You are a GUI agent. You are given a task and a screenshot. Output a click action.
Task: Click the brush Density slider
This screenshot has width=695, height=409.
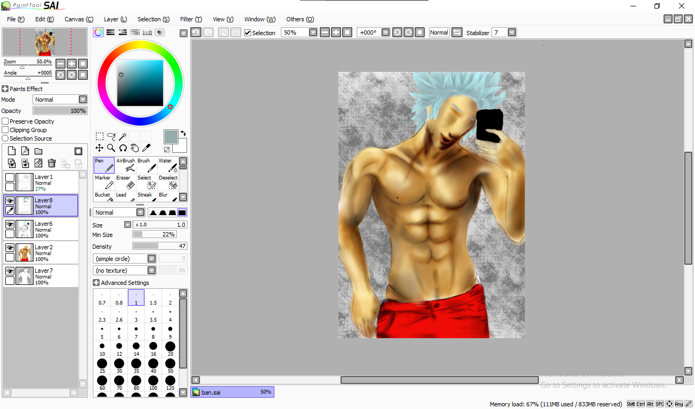(159, 246)
